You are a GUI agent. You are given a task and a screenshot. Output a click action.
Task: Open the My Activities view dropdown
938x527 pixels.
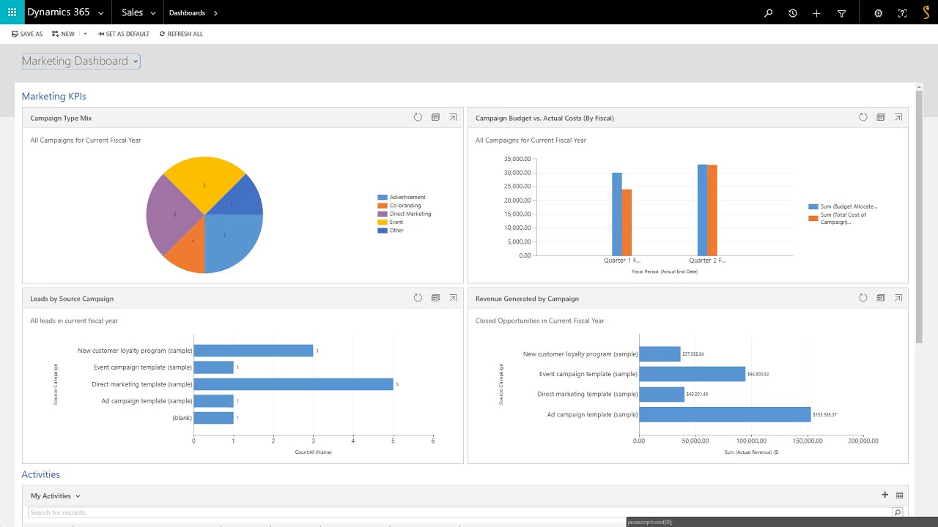coord(77,496)
